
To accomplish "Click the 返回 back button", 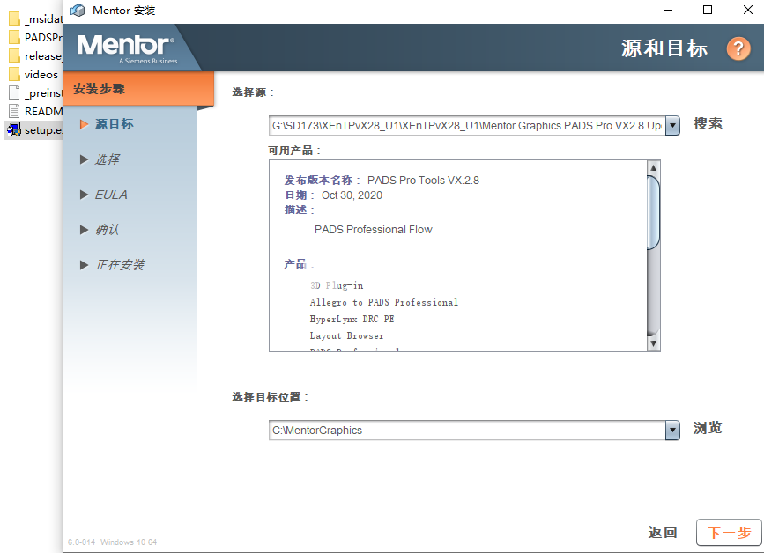I will 663,533.
